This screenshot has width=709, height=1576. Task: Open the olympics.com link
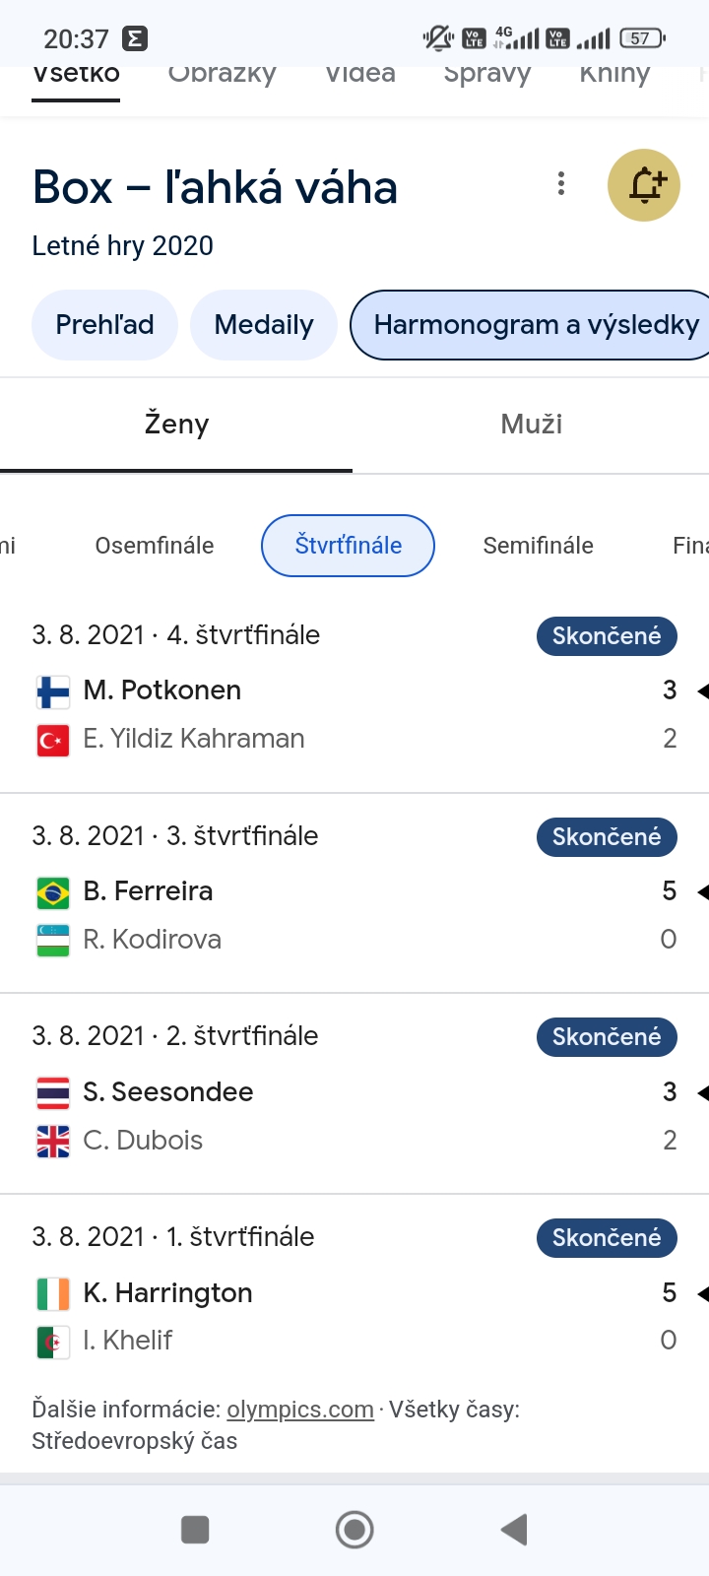tap(300, 1410)
